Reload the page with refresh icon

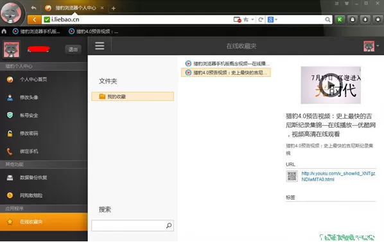pyautogui.click(x=261, y=19)
